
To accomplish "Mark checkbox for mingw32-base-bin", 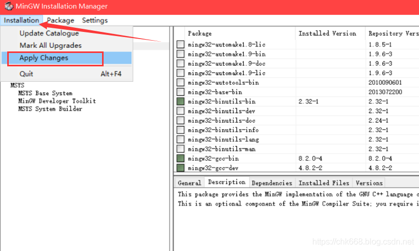I will 180,92.
